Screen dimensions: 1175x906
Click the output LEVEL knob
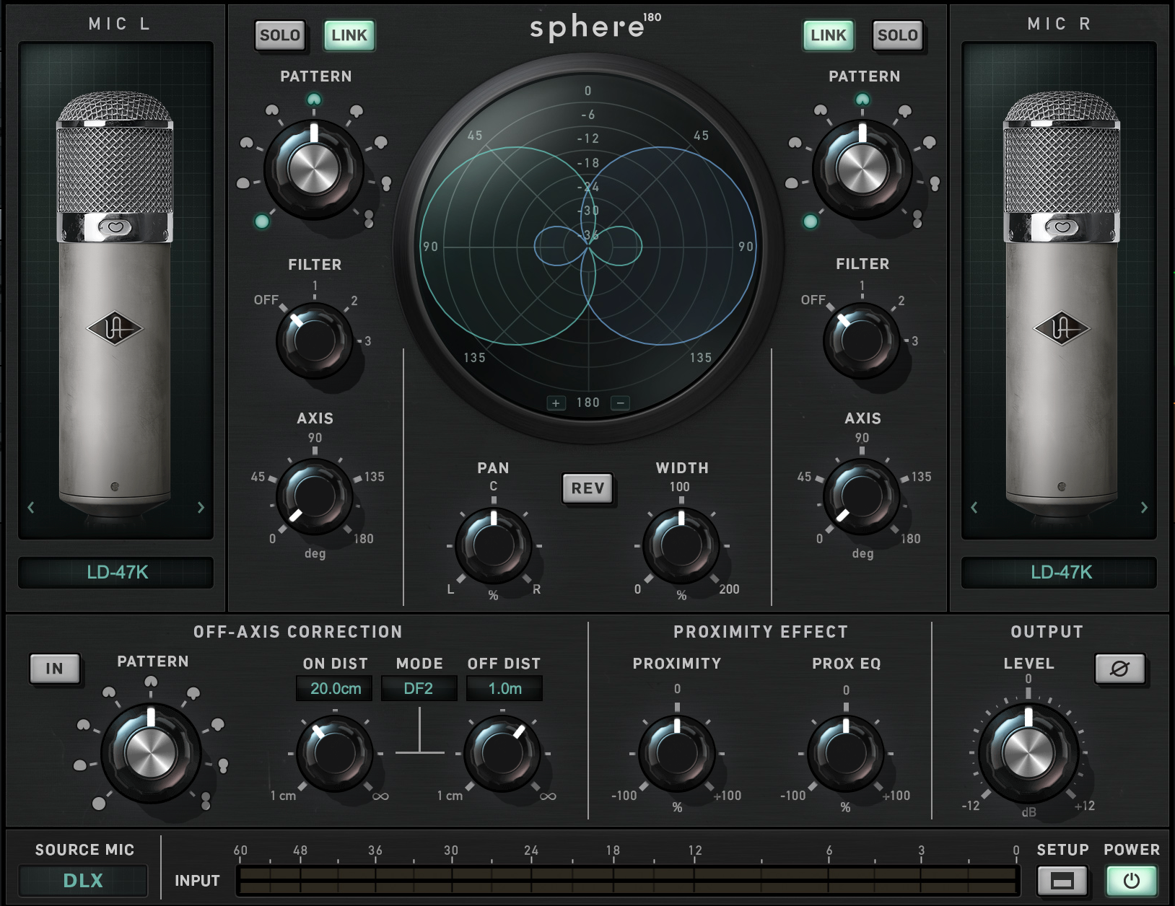tap(1028, 753)
